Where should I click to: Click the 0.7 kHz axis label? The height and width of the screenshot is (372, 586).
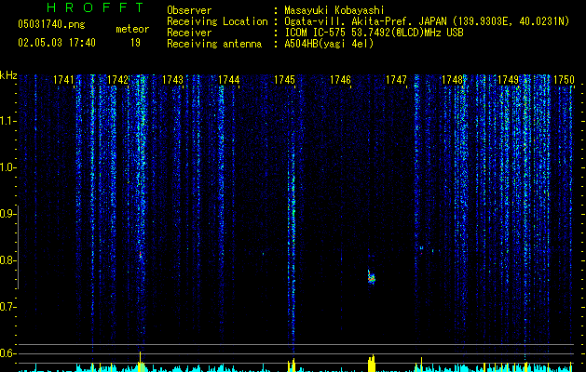click(8, 307)
